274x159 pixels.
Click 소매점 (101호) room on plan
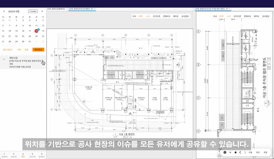pos(166,99)
